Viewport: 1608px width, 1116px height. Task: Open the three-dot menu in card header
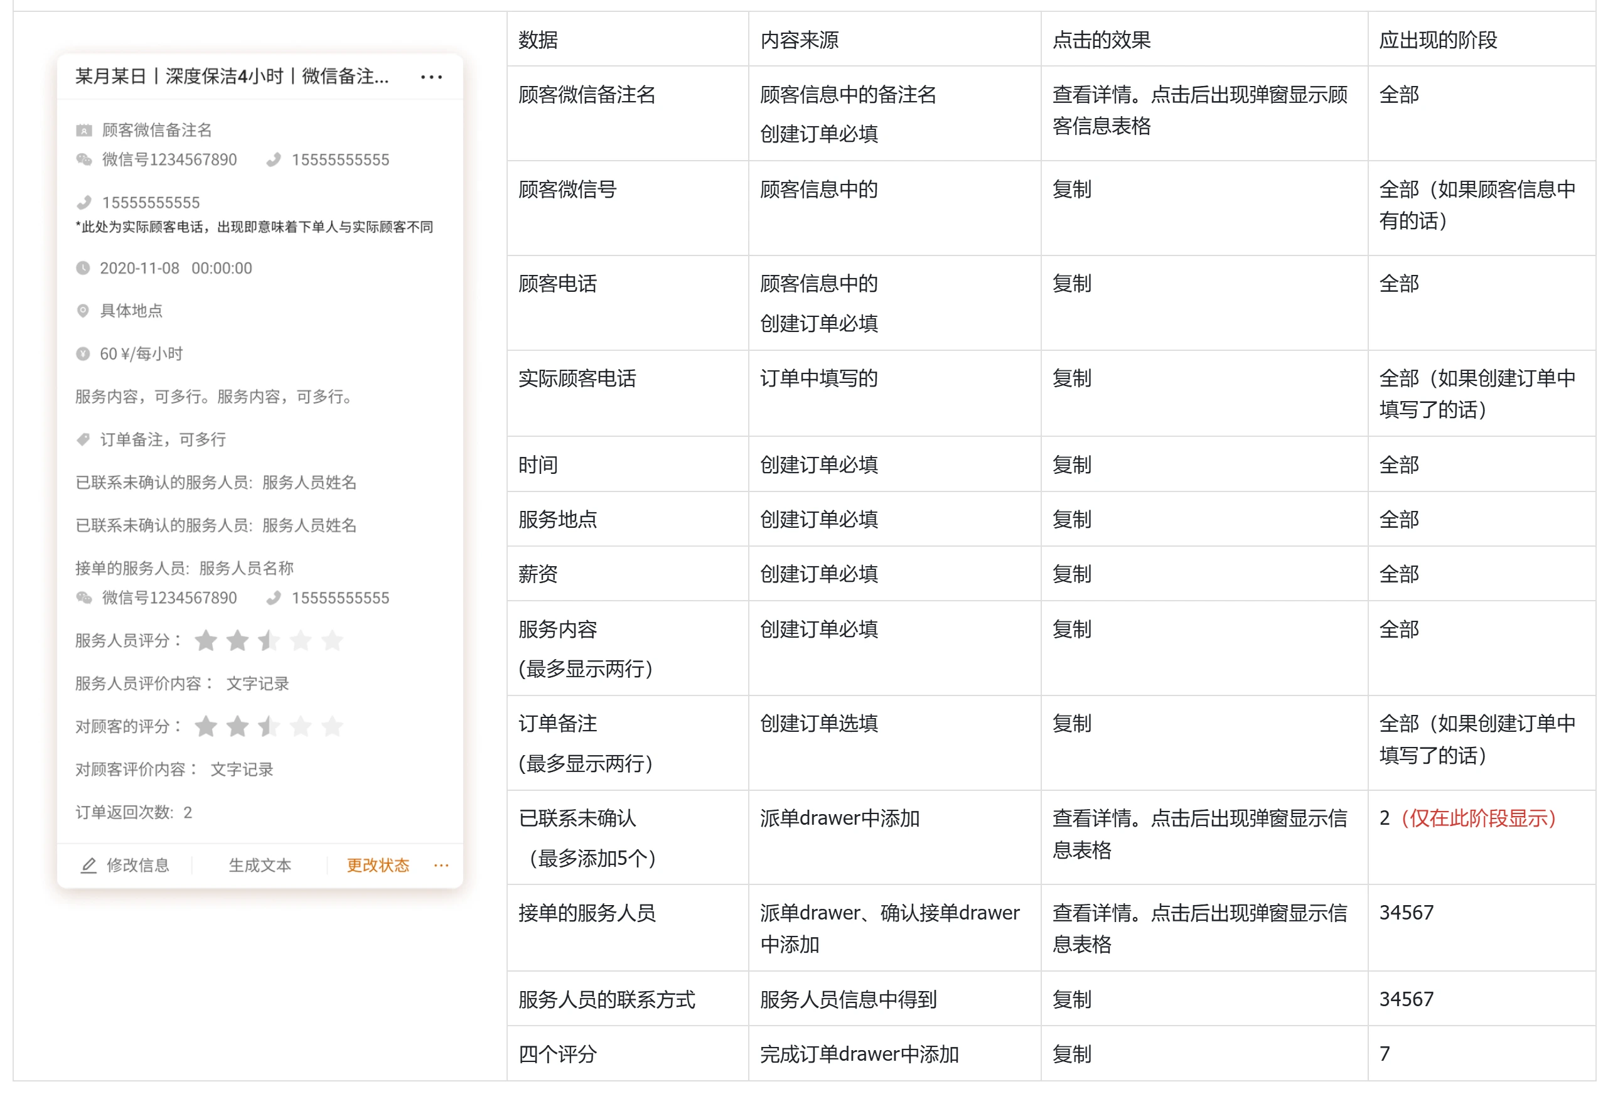(431, 77)
